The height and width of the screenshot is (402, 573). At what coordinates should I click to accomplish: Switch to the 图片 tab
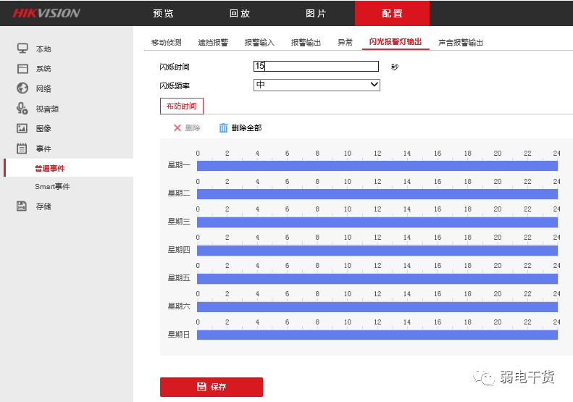pyautogui.click(x=316, y=14)
